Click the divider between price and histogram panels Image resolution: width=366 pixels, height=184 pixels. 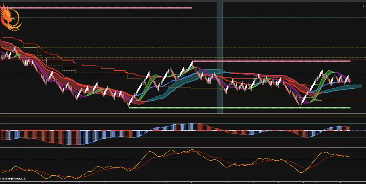(183, 114)
